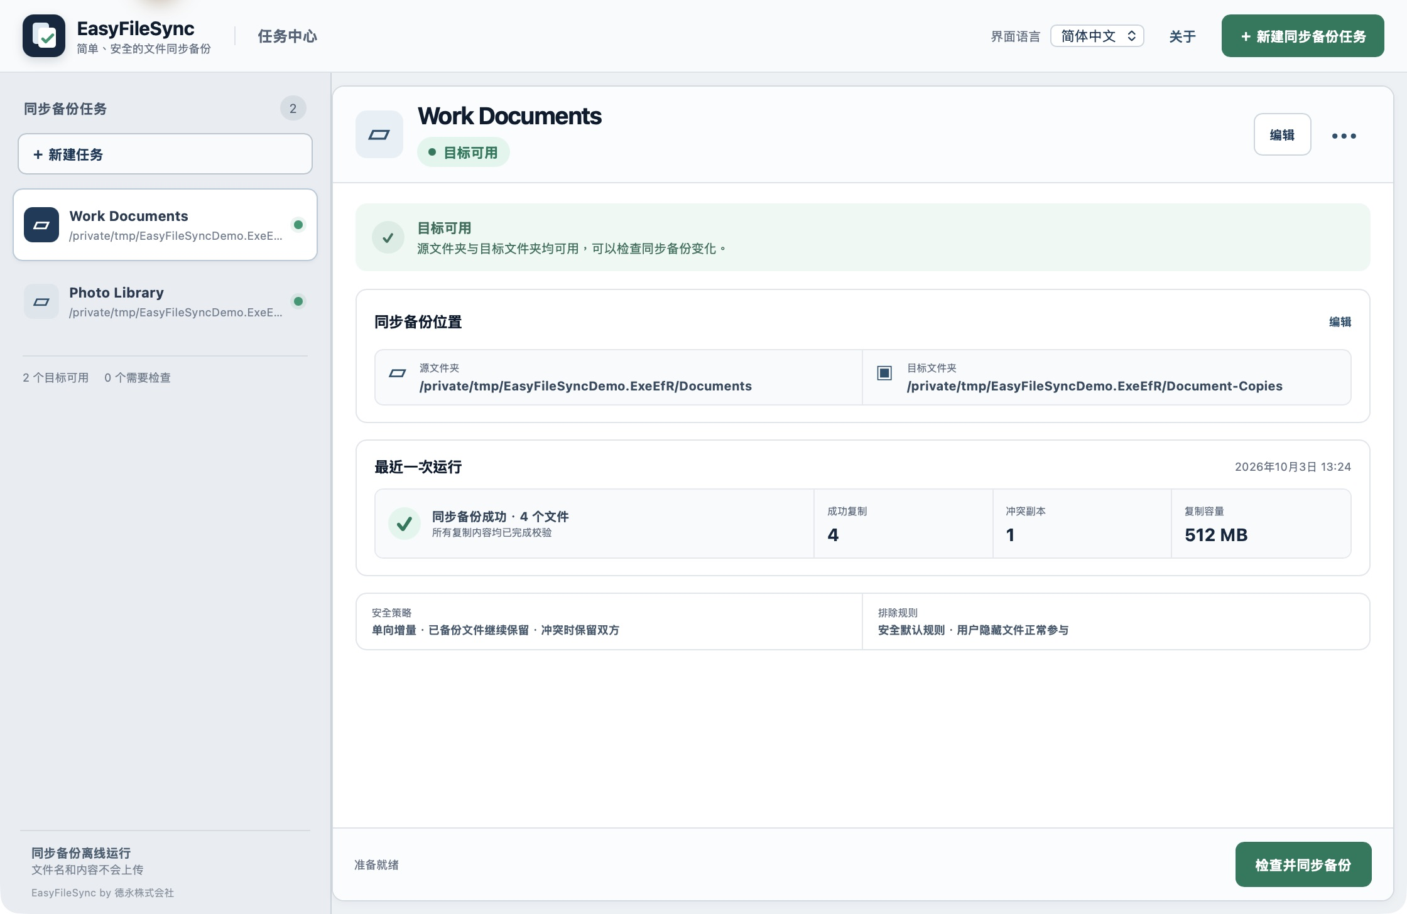Viewport: 1407px width, 914px height.
Task: Click the 源文件夹 source folder icon
Action: (x=397, y=374)
